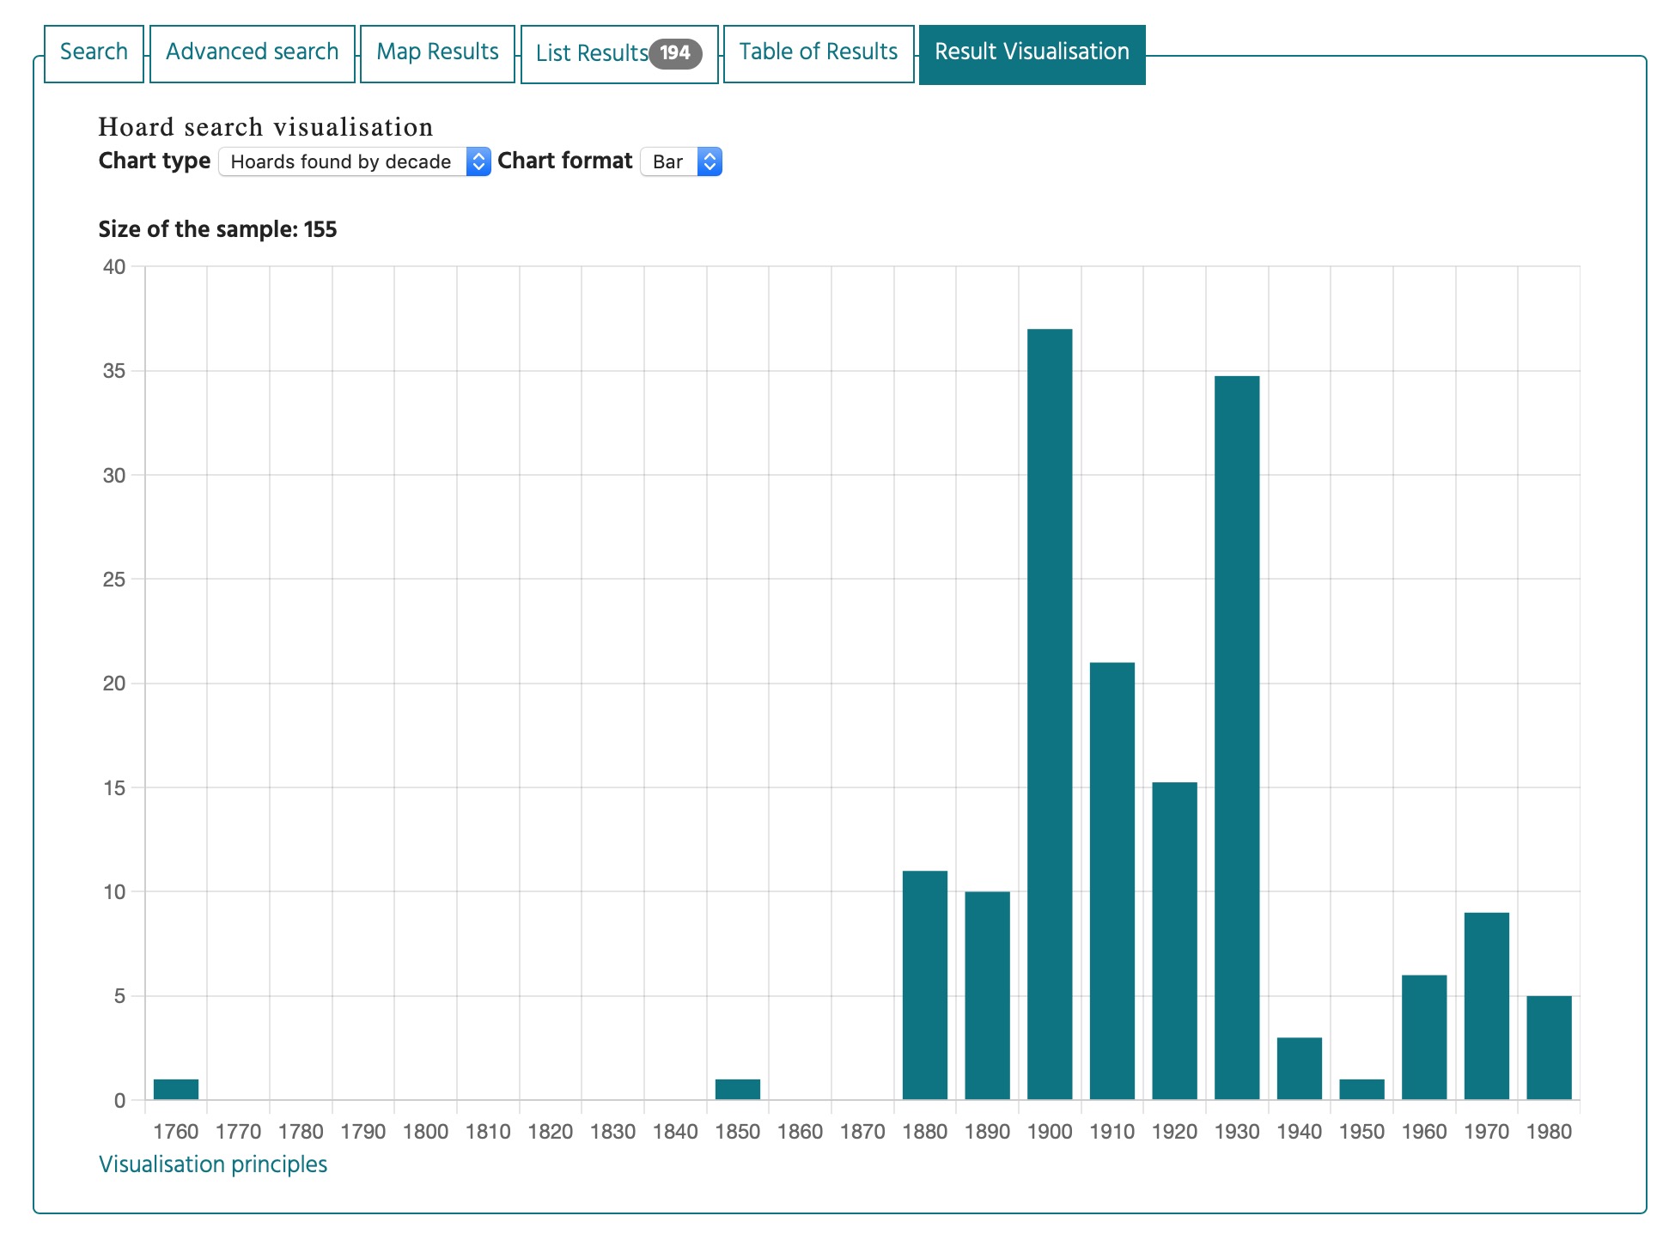Click the 1970 decade bar
Screen dimensions: 1675x1240
click(1486, 1006)
